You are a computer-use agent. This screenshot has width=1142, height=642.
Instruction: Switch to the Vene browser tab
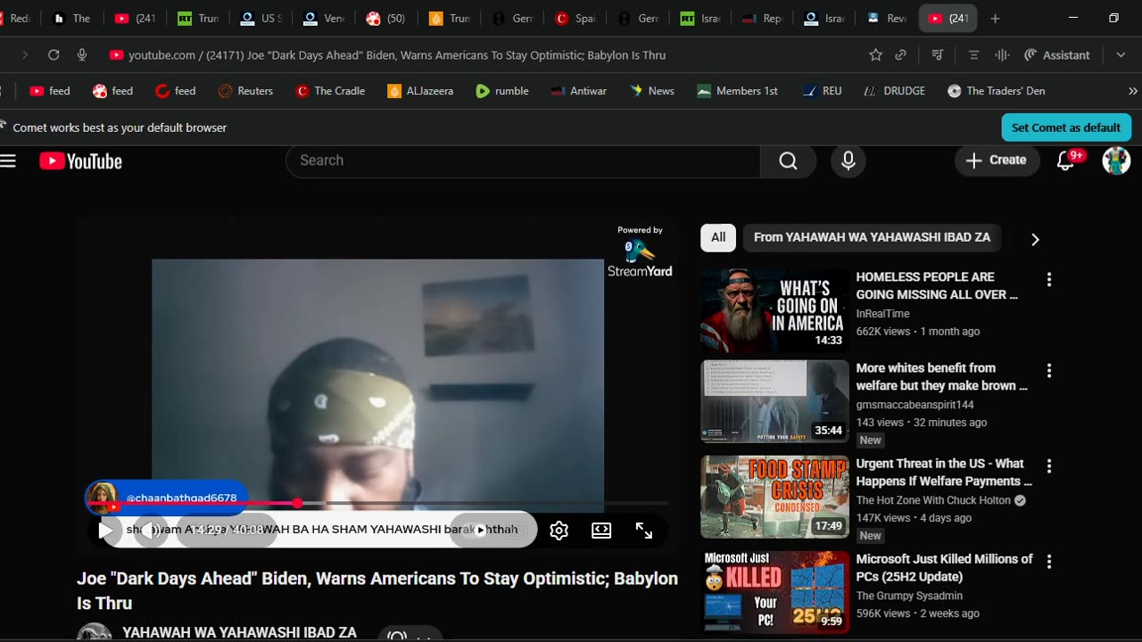coord(324,18)
